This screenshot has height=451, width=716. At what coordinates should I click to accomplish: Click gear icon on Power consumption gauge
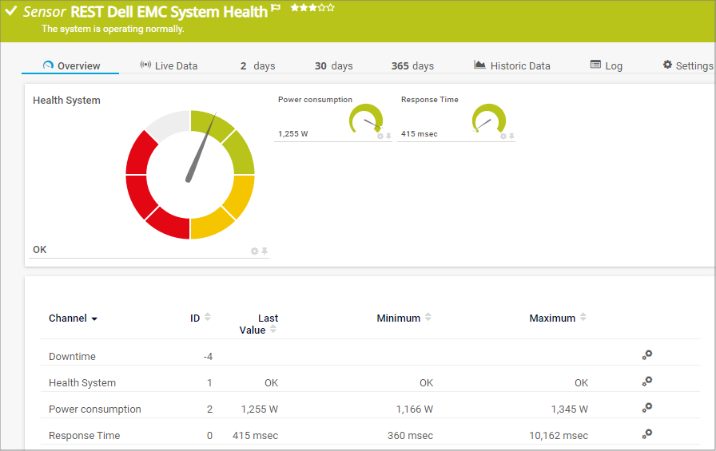[x=380, y=136]
